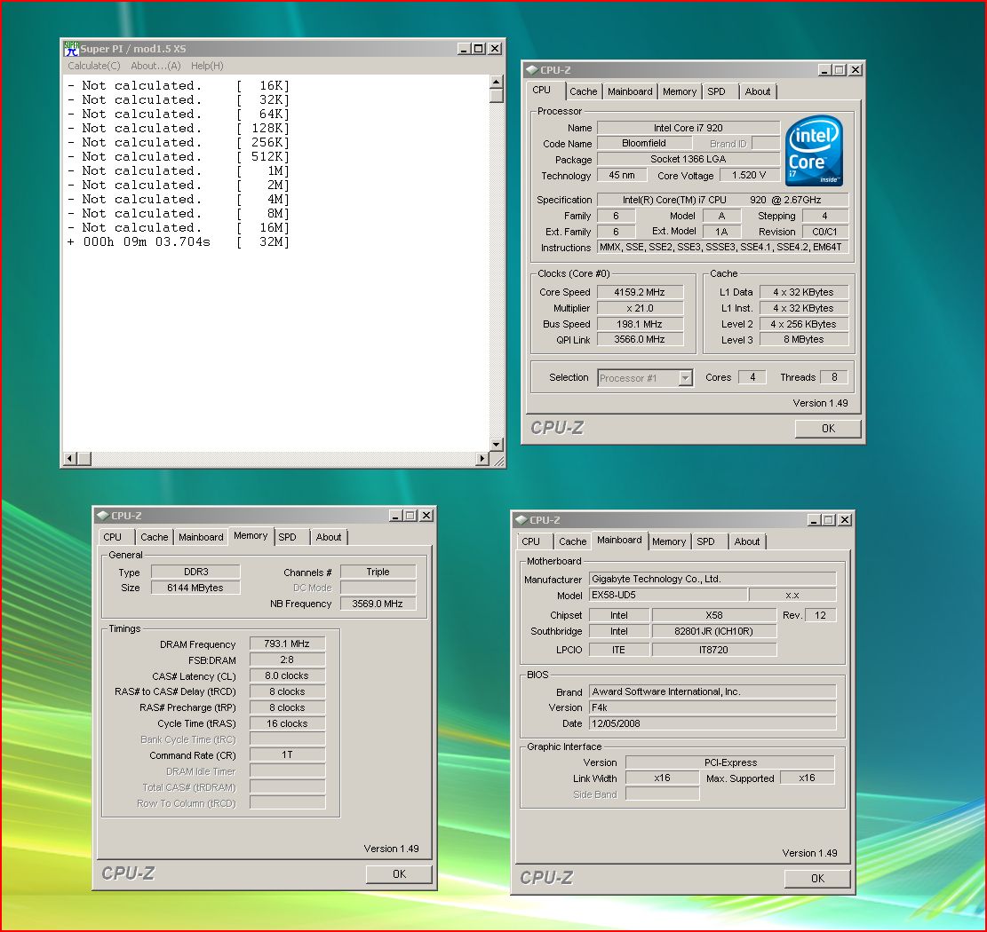Click the memory Size value 6144 MBytes
The height and width of the screenshot is (932, 987).
point(195,588)
